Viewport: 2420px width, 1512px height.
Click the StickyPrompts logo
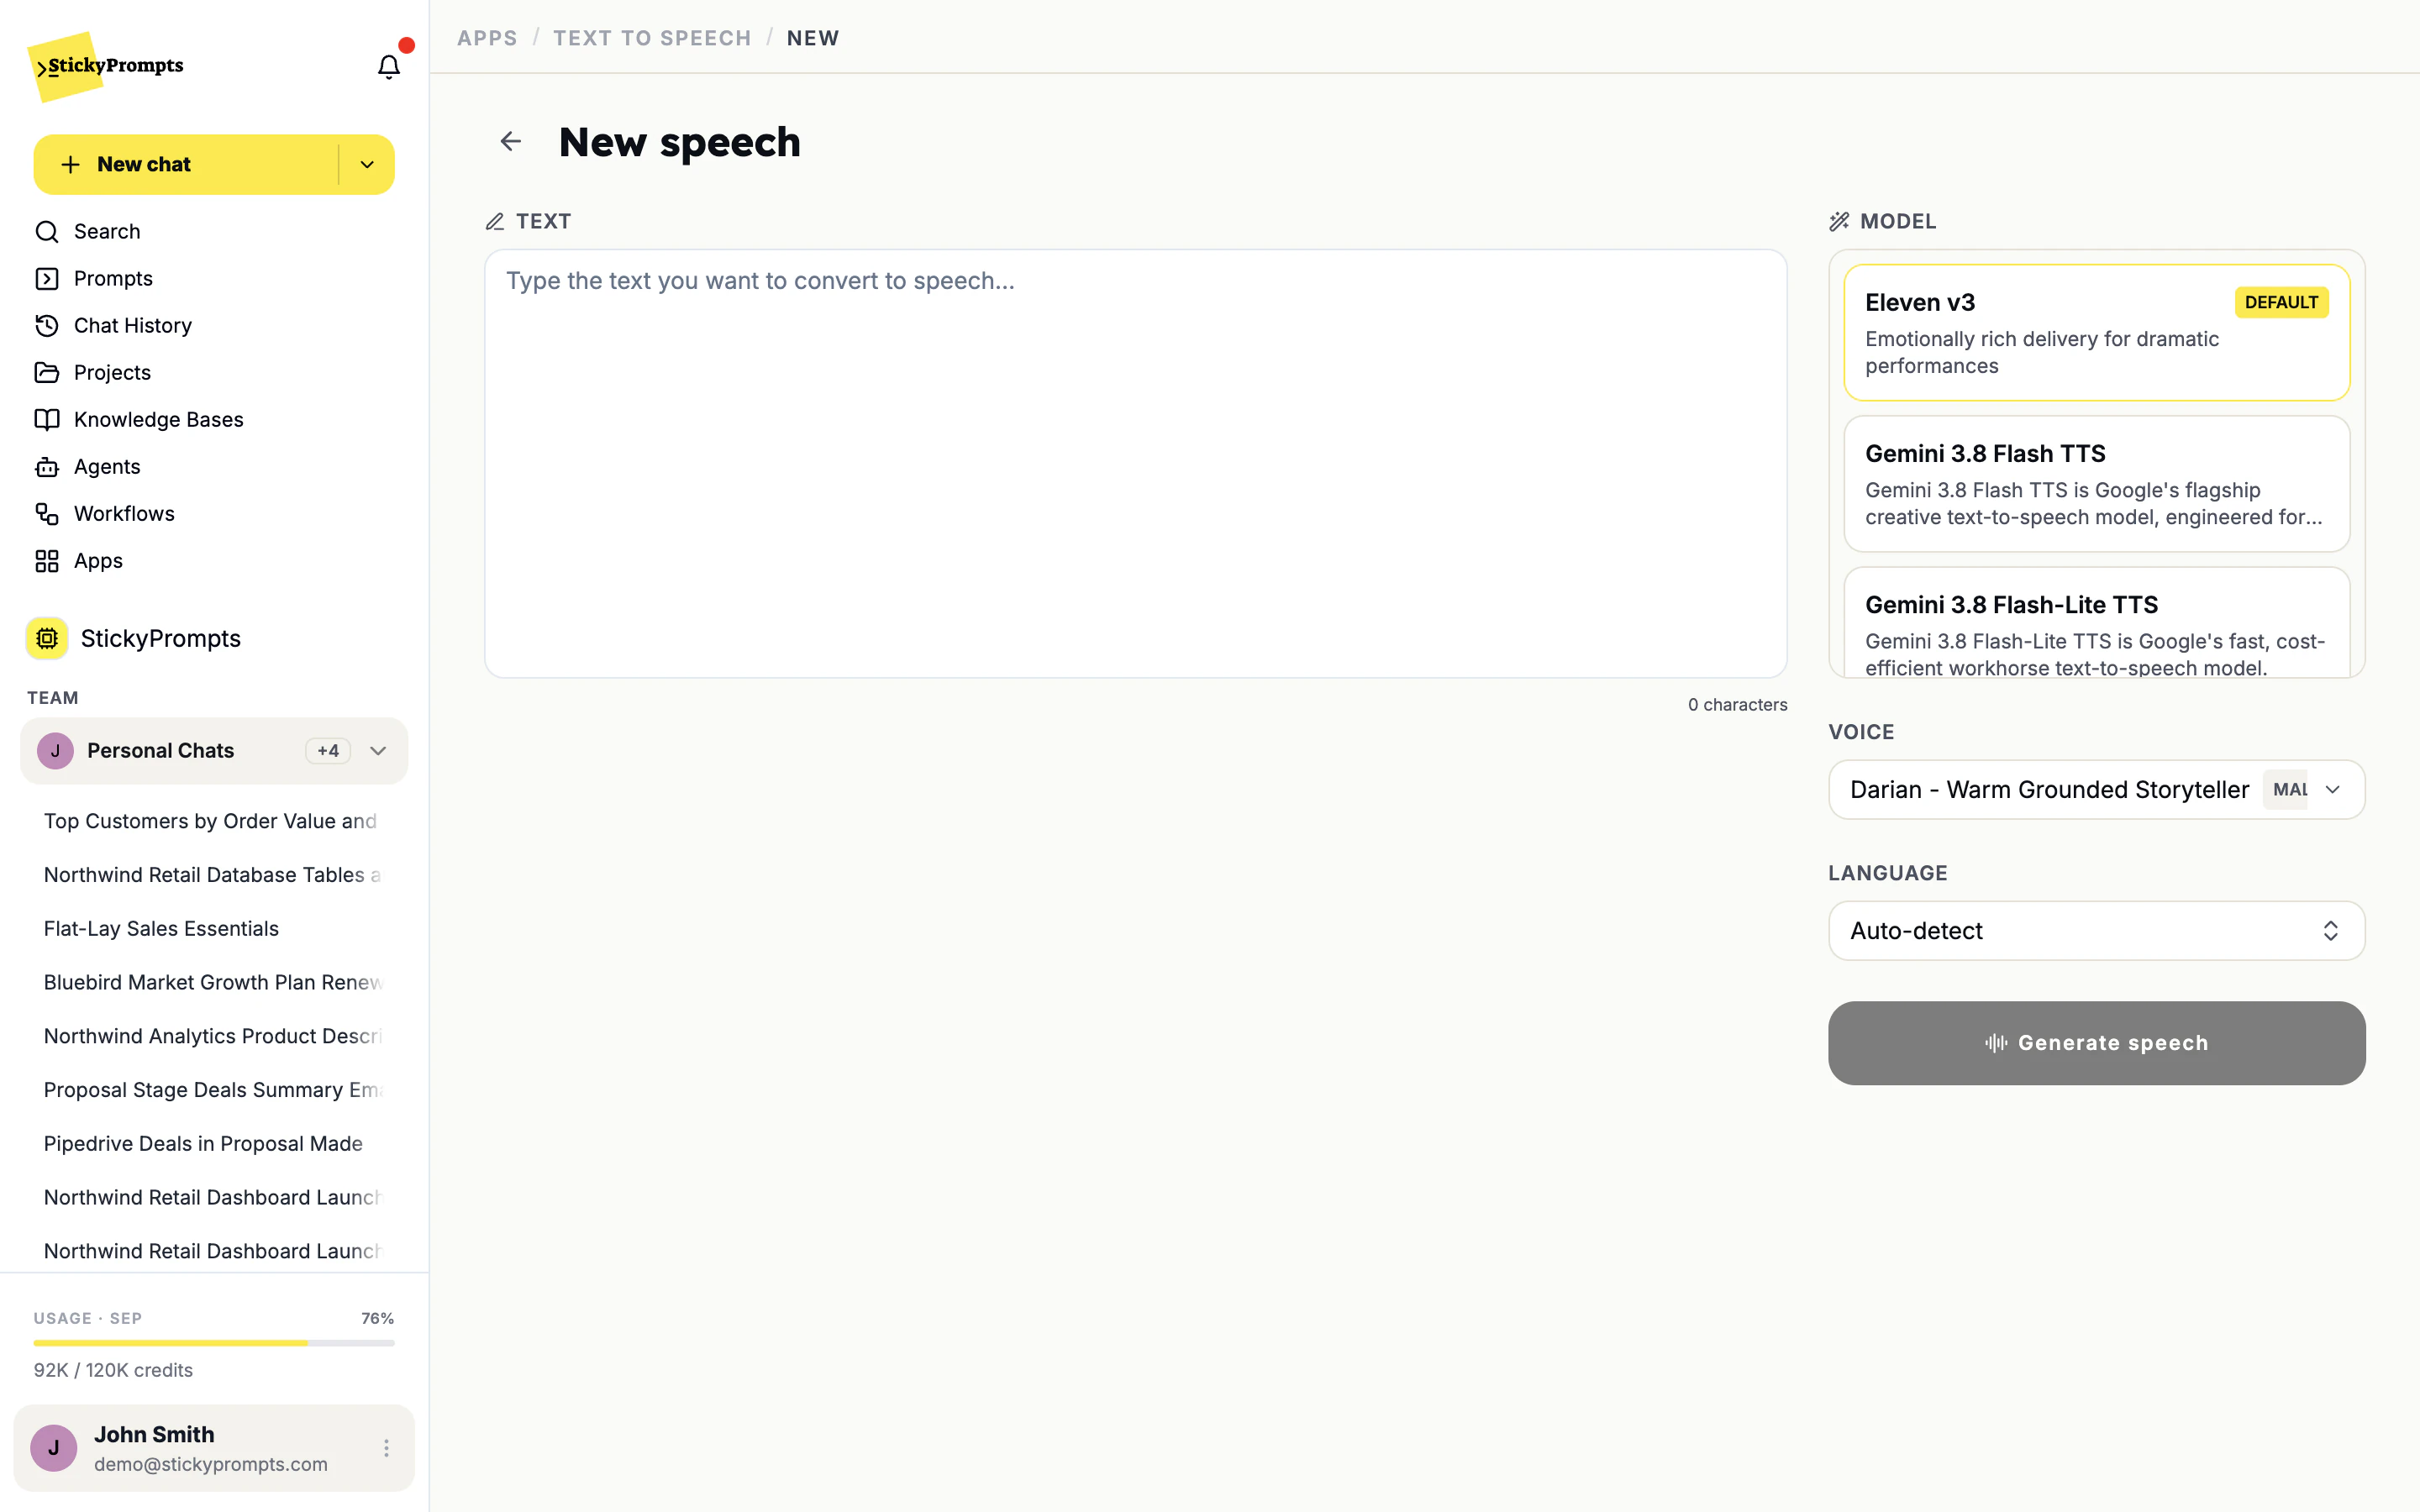(106, 66)
